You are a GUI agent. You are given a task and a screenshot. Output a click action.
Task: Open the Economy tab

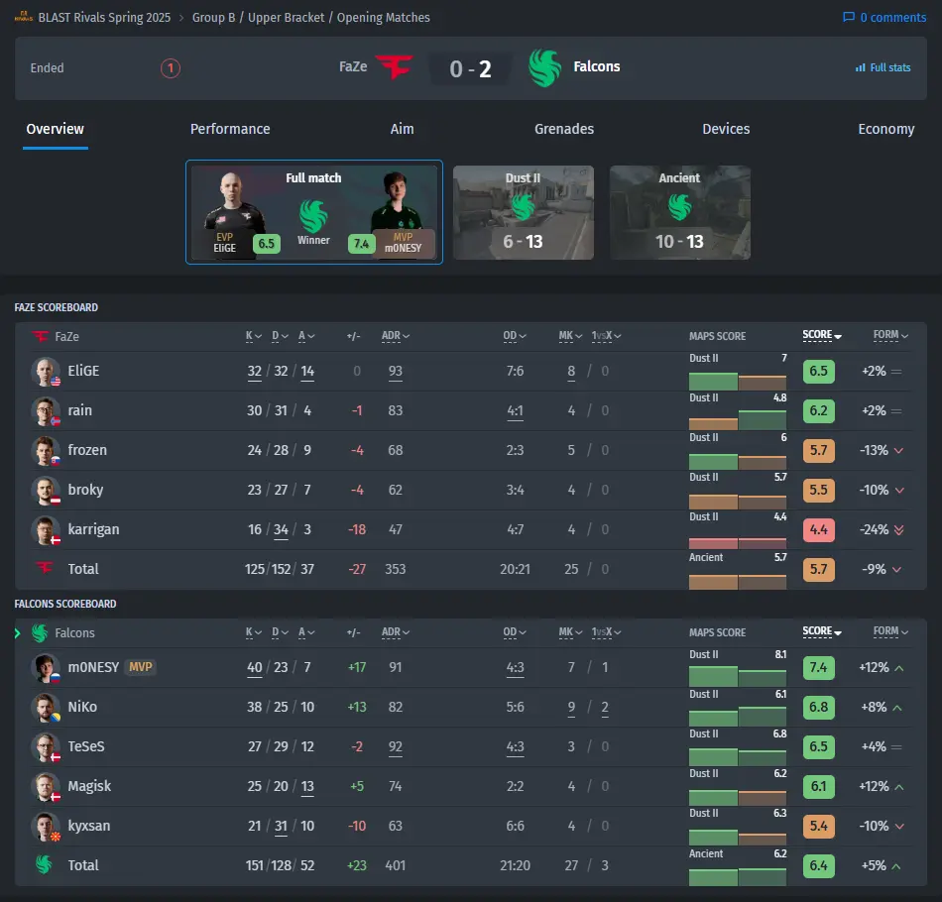[x=886, y=129]
